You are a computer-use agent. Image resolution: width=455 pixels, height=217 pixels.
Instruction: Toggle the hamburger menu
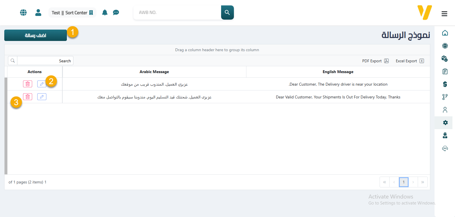(444, 14)
